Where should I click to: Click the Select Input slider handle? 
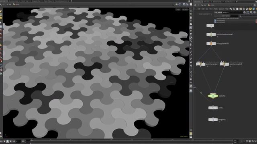241,16
